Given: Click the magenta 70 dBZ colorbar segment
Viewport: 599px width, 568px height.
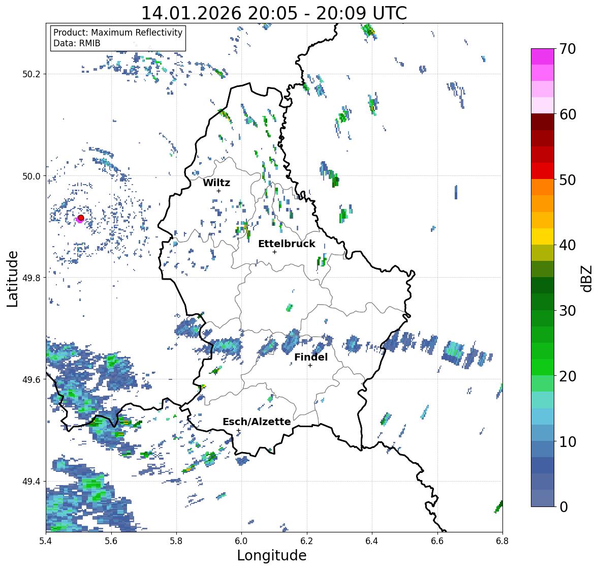Looking at the screenshot, I should tap(543, 56).
